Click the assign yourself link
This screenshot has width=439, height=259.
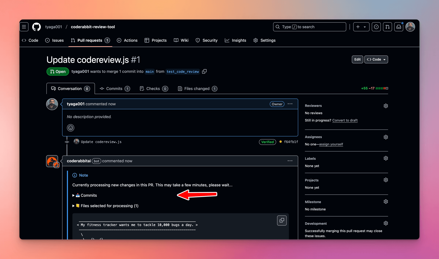click(x=331, y=144)
